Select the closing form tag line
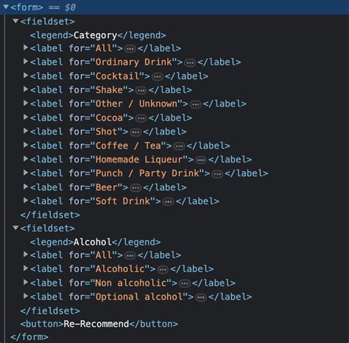The width and height of the screenshot is (349, 343). pos(29,337)
